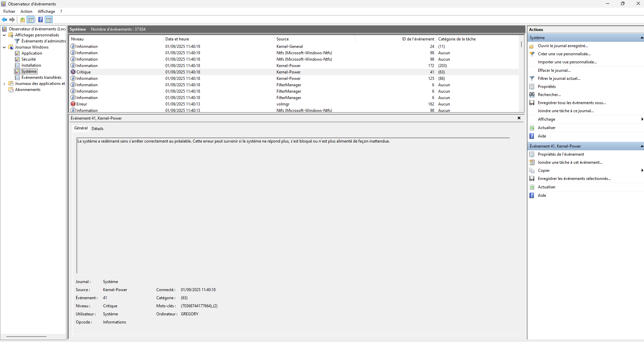Click the back arrow toolbar icon
644x342 pixels.
click(5, 20)
